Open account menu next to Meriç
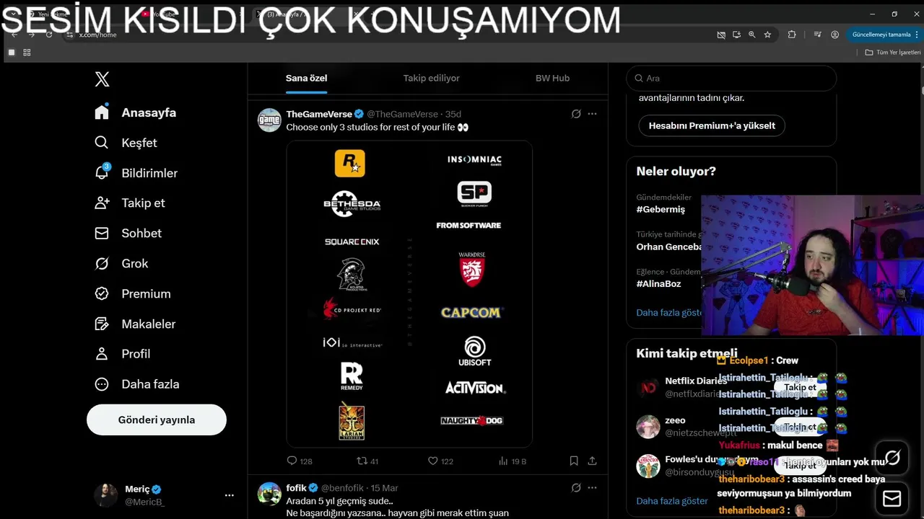The height and width of the screenshot is (519, 924). point(229,495)
